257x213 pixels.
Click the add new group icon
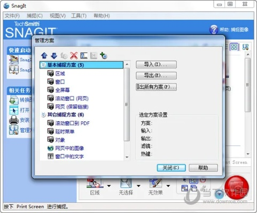click(x=104, y=55)
